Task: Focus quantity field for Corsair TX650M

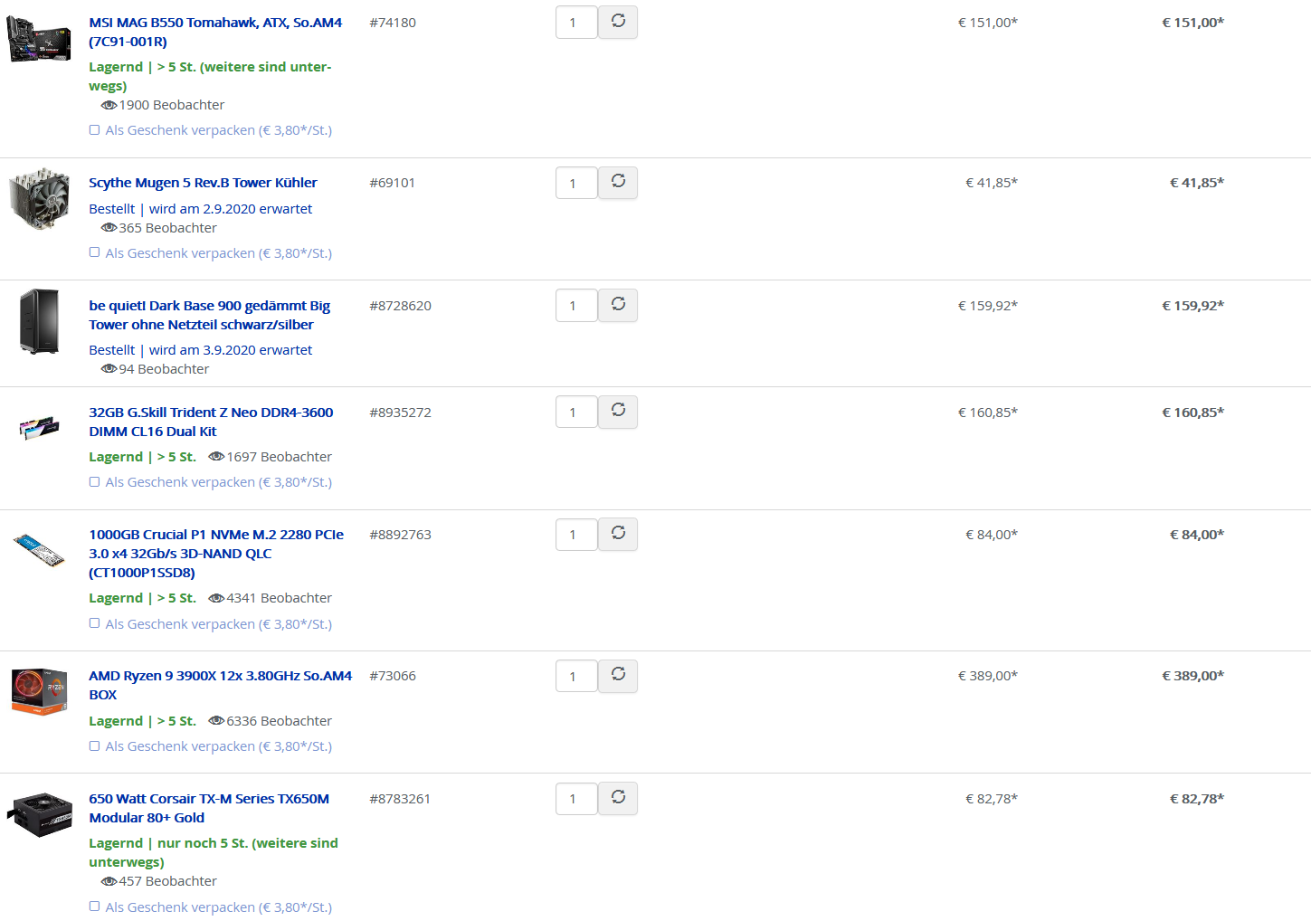Action: [x=576, y=799]
